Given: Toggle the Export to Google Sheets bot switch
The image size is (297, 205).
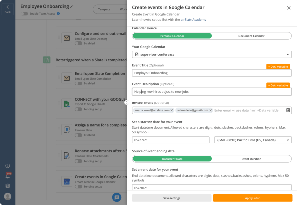Looking at the screenshot, I should [78, 109].
